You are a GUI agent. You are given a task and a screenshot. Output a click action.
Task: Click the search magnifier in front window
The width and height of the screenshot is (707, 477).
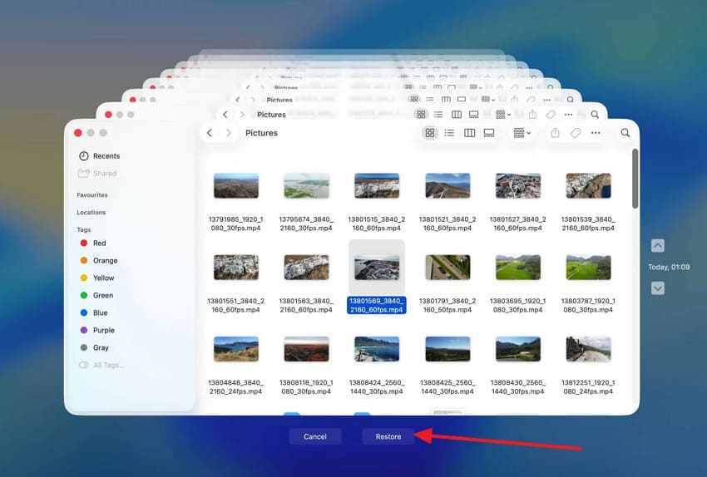[625, 133]
